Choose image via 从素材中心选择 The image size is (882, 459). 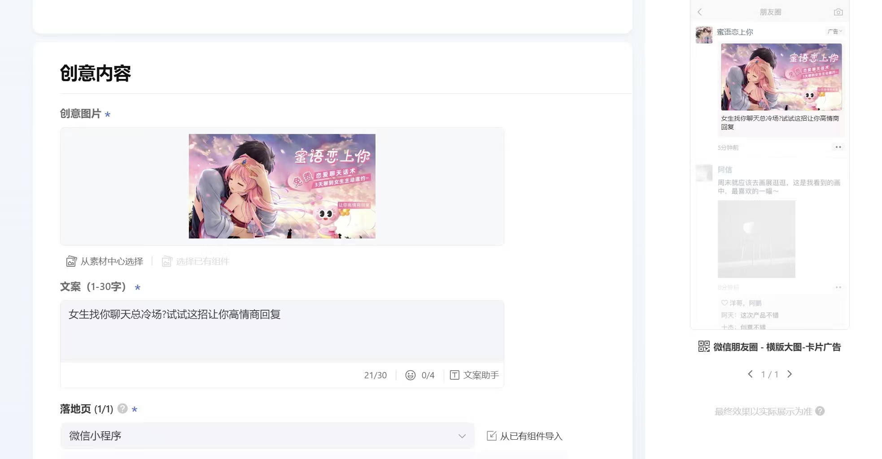(x=105, y=261)
